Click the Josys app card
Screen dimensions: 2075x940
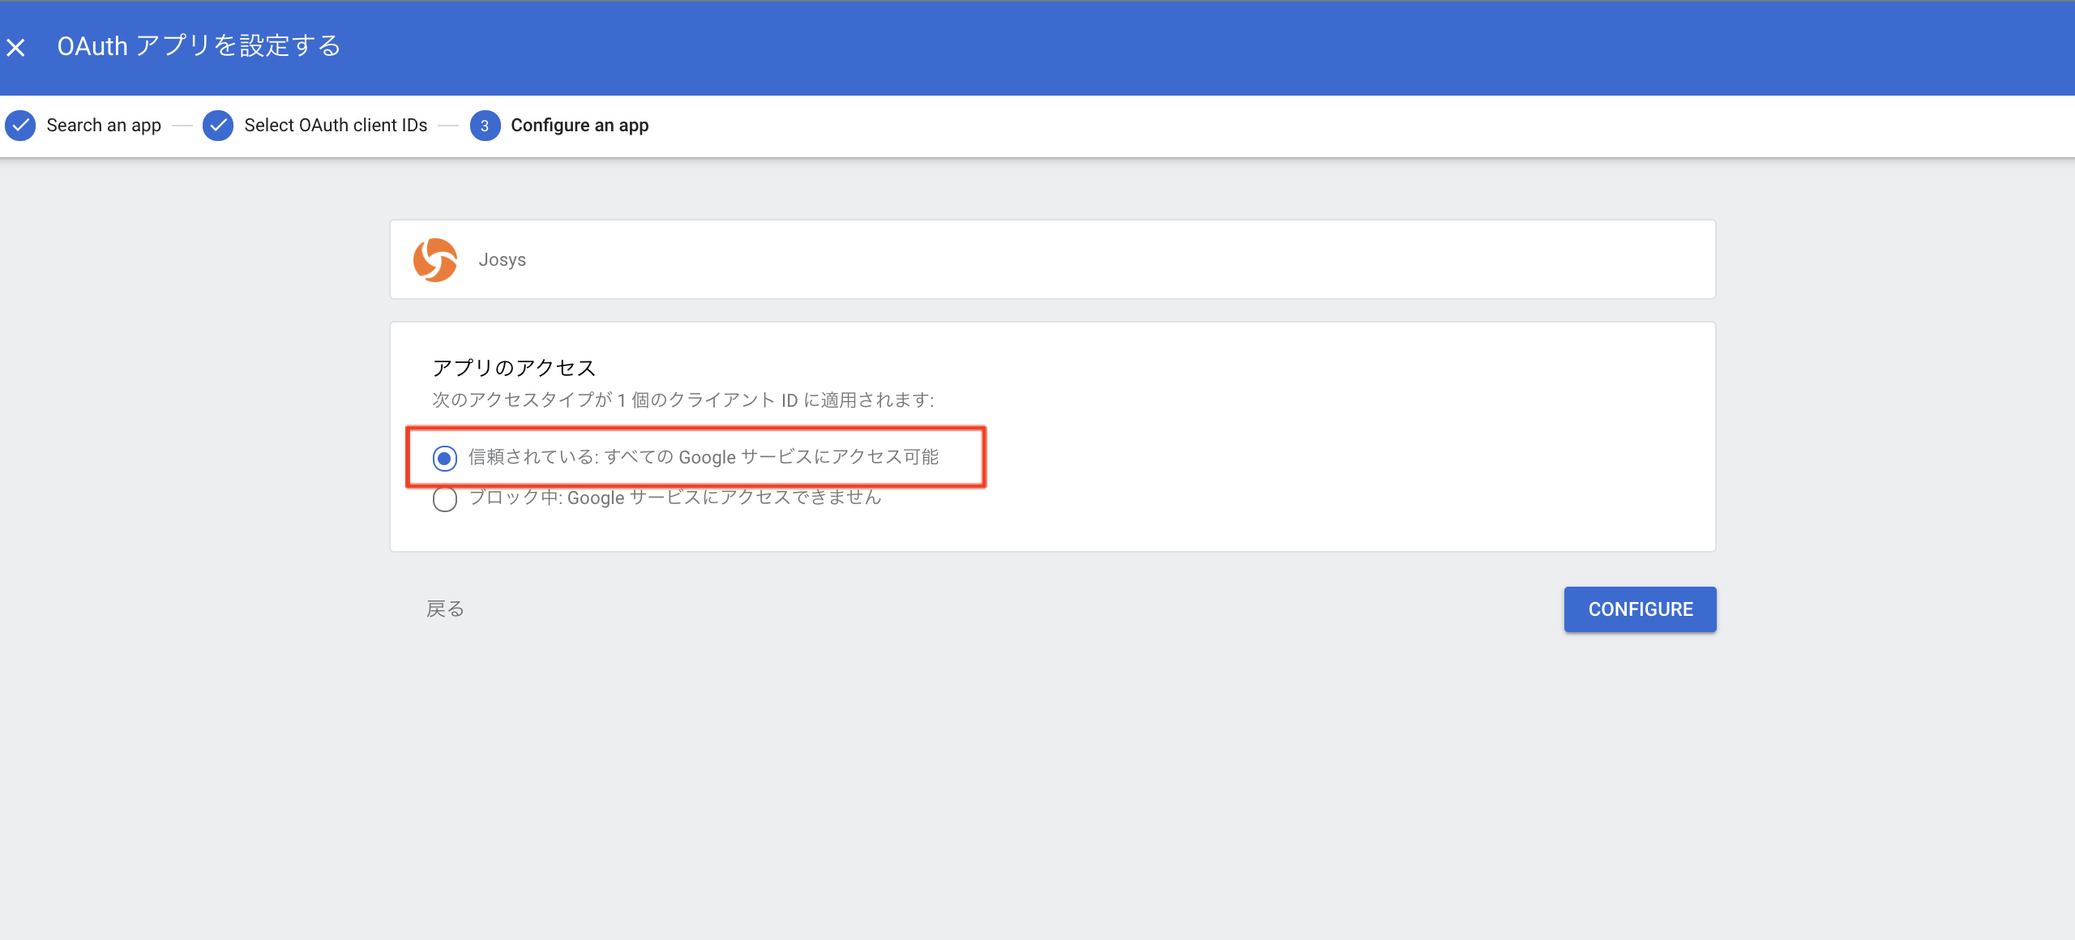tap(1054, 260)
